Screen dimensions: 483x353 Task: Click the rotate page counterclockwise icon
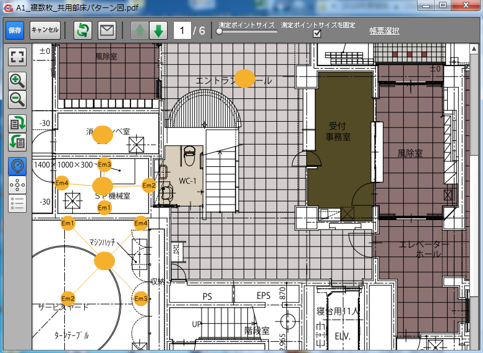17,142
